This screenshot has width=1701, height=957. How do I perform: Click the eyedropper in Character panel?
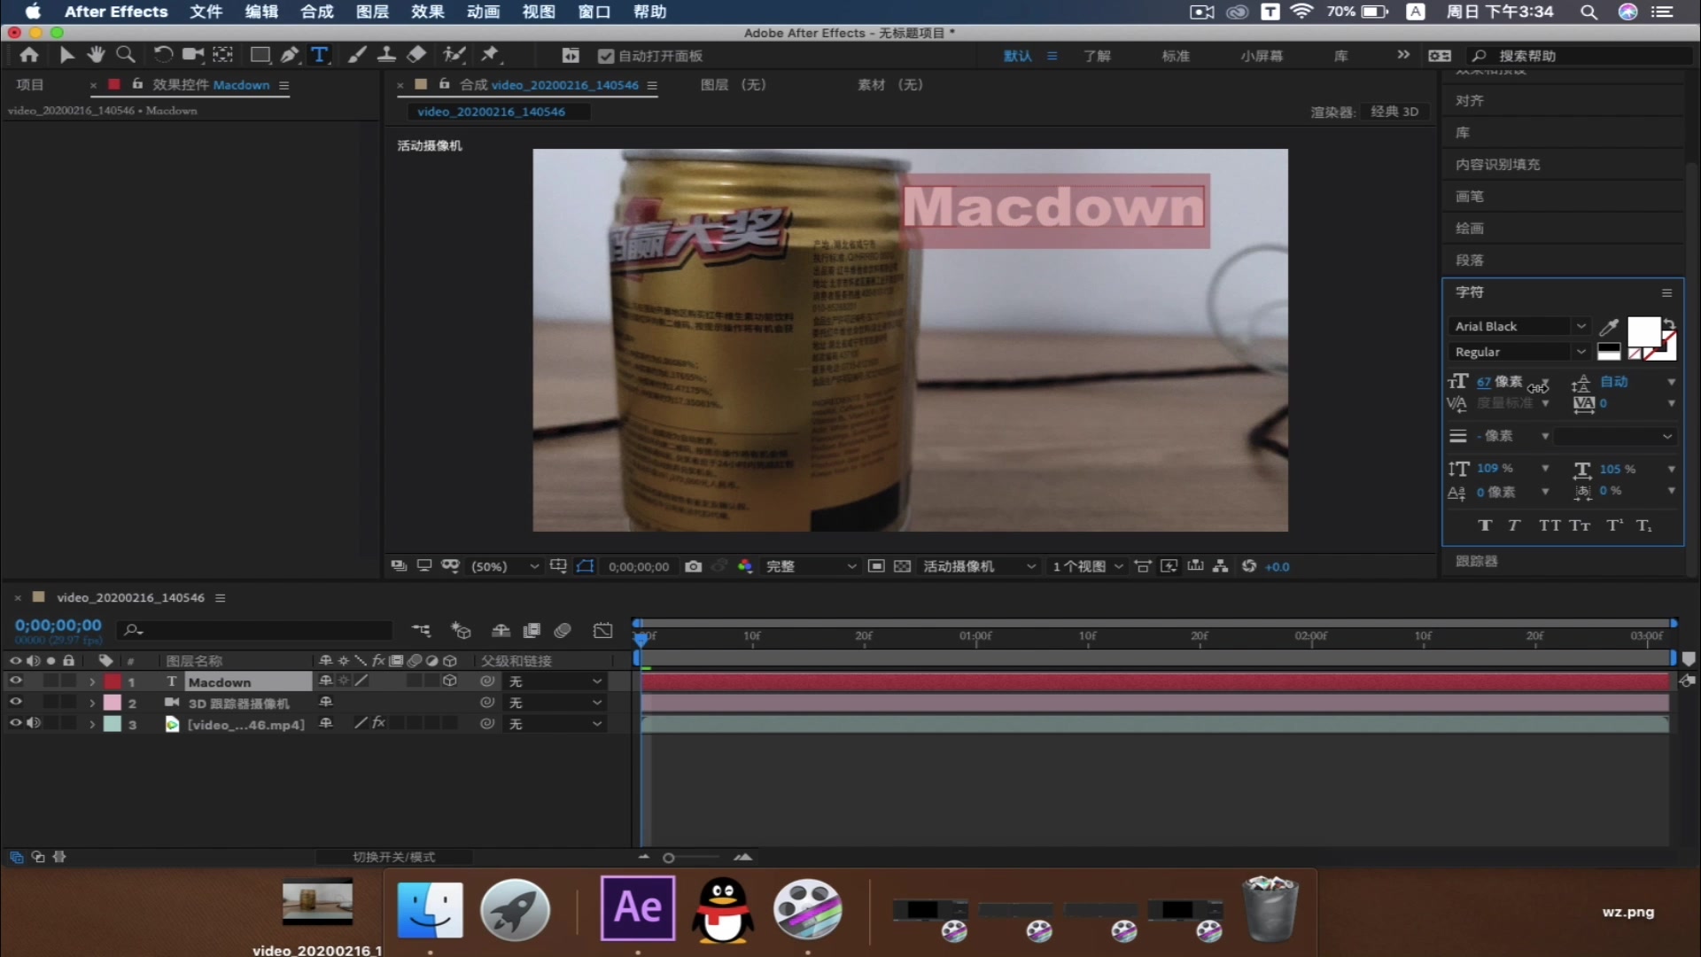[1609, 327]
